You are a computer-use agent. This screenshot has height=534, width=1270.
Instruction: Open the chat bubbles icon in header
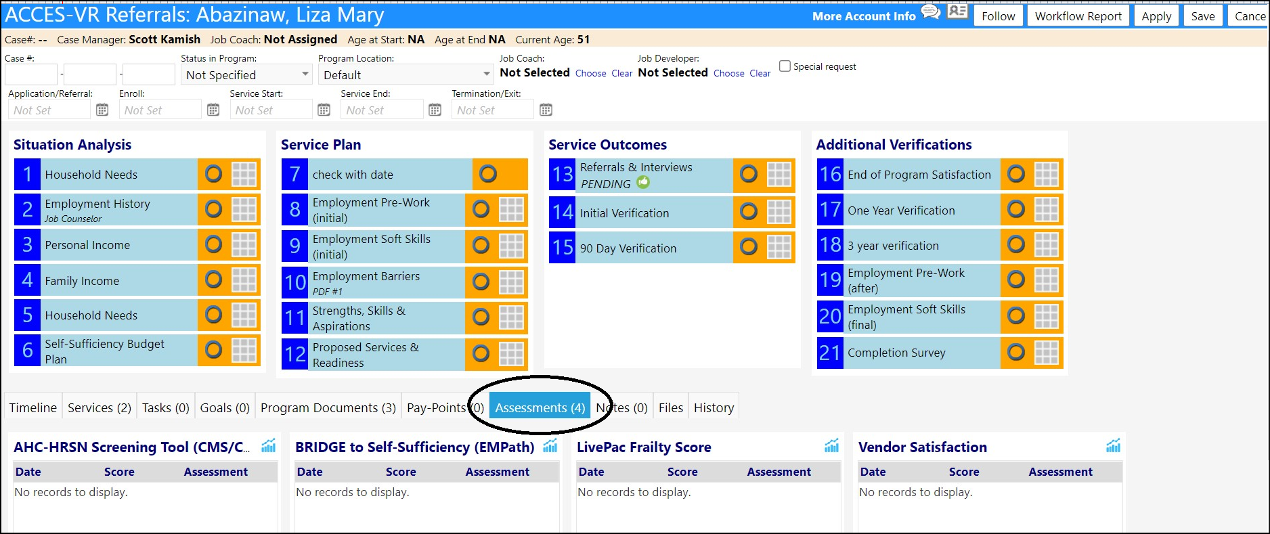tap(931, 12)
